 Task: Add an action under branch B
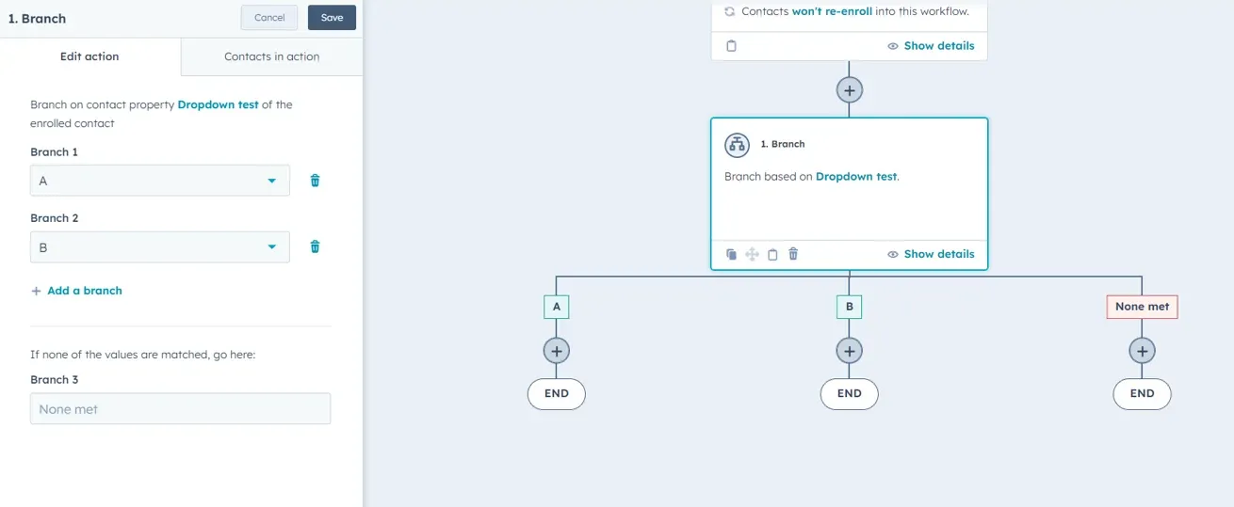tap(849, 351)
